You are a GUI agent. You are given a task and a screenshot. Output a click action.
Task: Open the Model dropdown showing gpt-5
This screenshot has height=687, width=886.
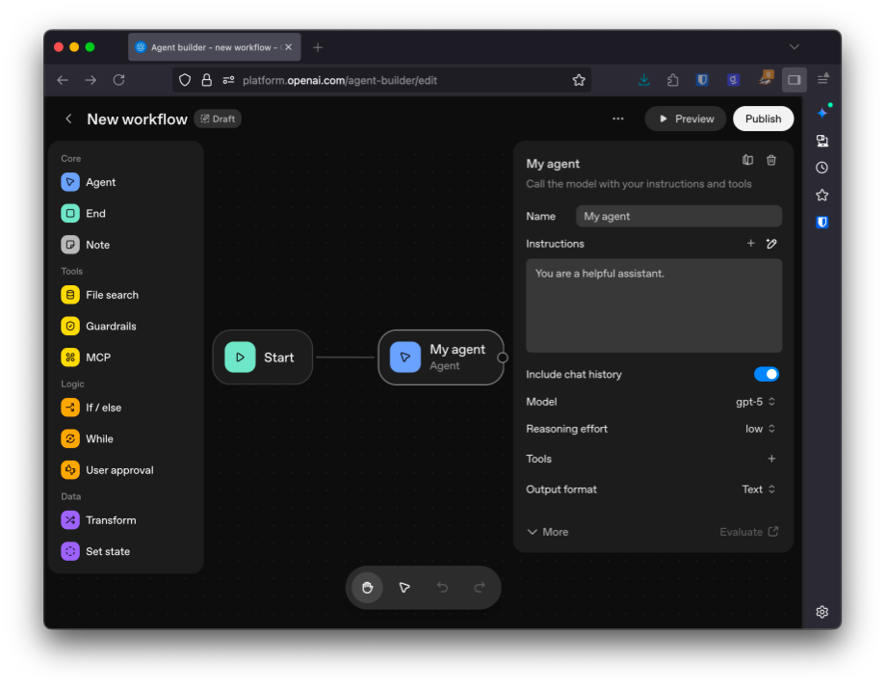757,402
